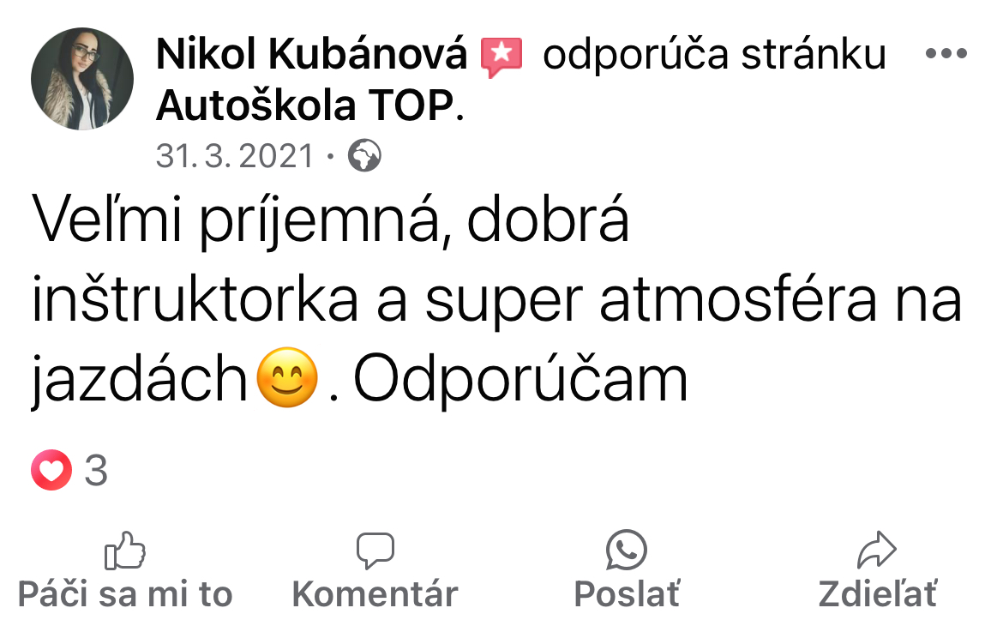Tap the Páči sa mi to label
Viewport: 1003px width, 620px height.
coord(125,594)
